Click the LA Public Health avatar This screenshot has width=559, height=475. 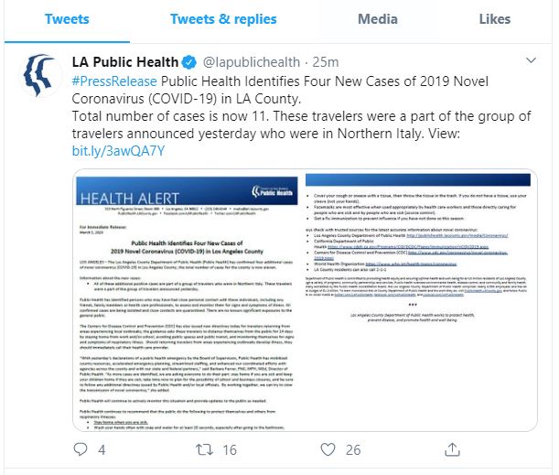40,75
